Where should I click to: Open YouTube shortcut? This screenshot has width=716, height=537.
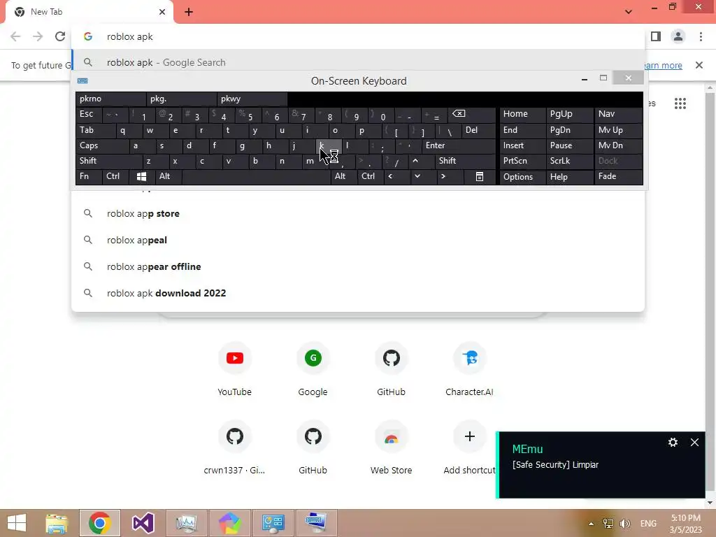pyautogui.click(x=235, y=358)
